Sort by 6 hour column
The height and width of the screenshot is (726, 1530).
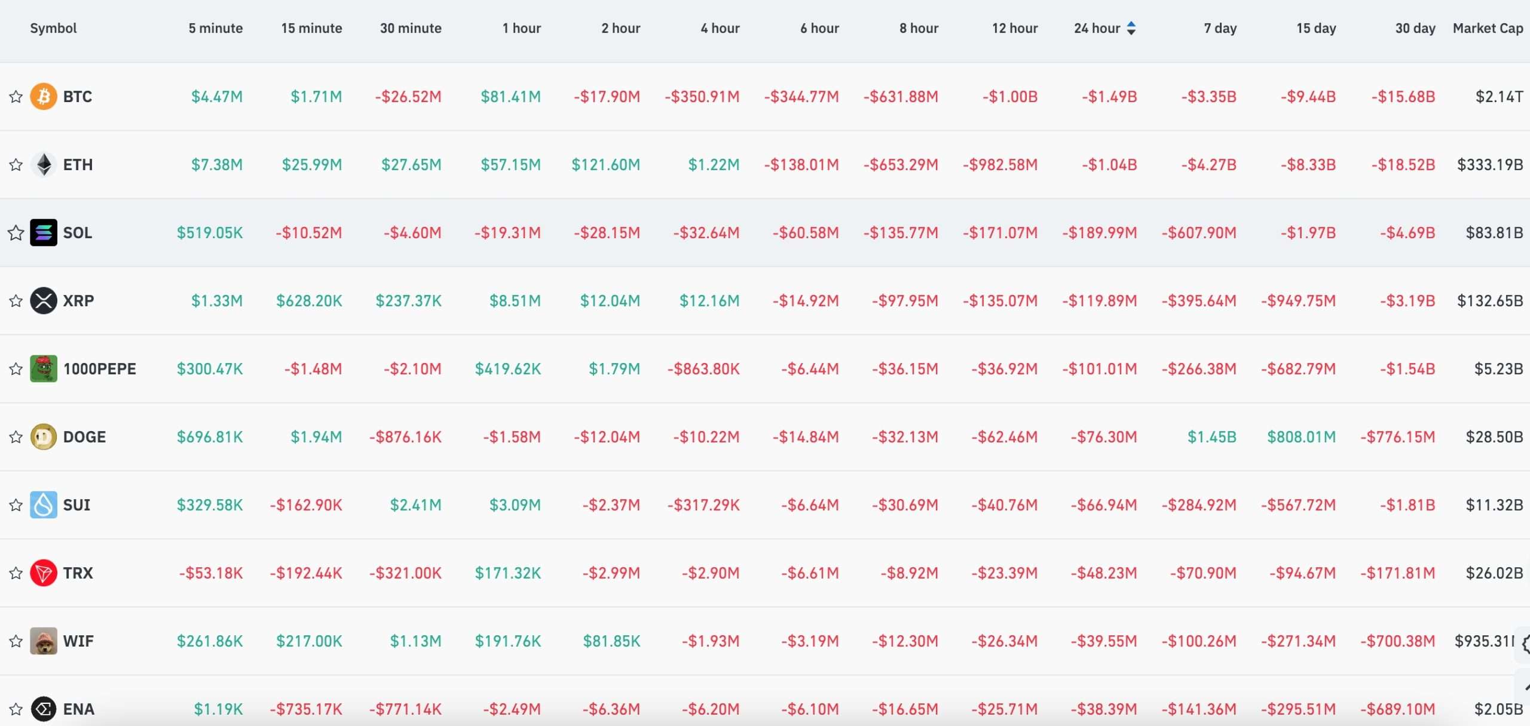point(819,28)
